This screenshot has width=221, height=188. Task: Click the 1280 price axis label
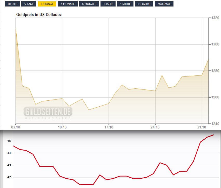[215, 71]
